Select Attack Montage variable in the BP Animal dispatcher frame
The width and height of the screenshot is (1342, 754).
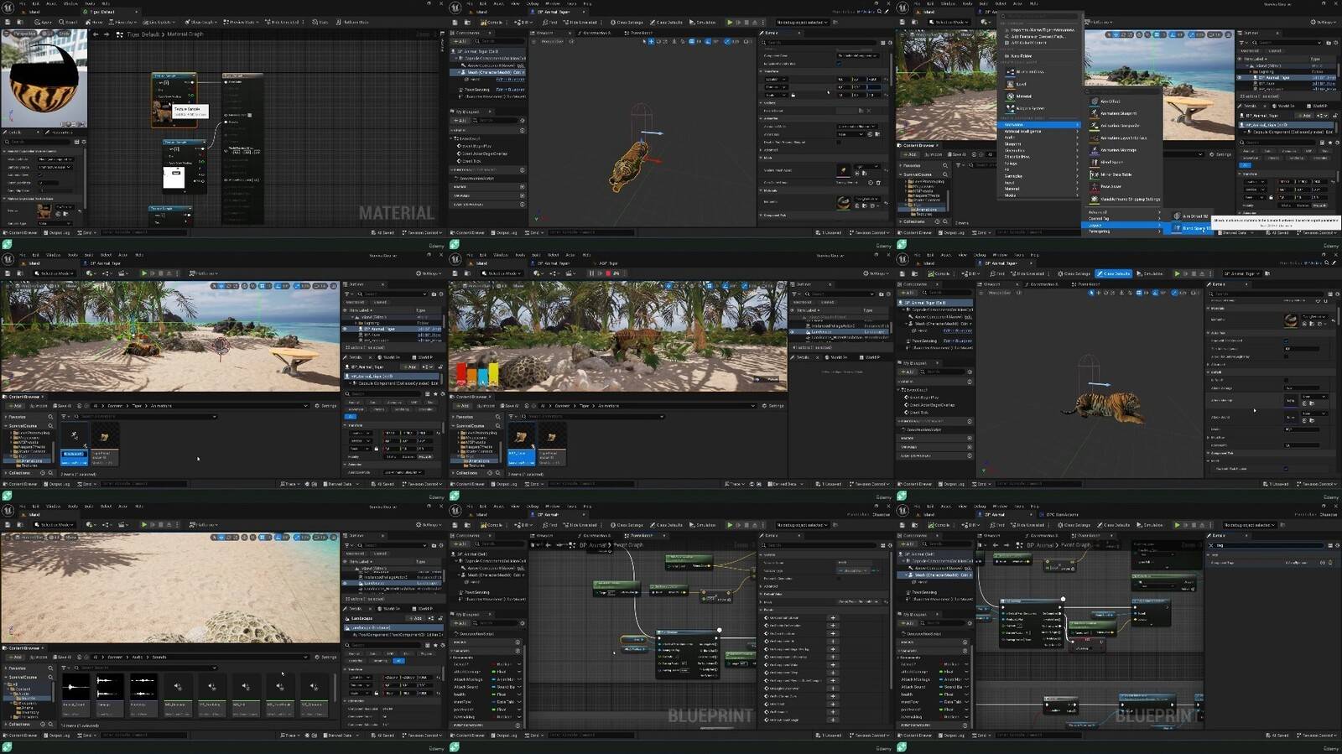click(x=468, y=679)
